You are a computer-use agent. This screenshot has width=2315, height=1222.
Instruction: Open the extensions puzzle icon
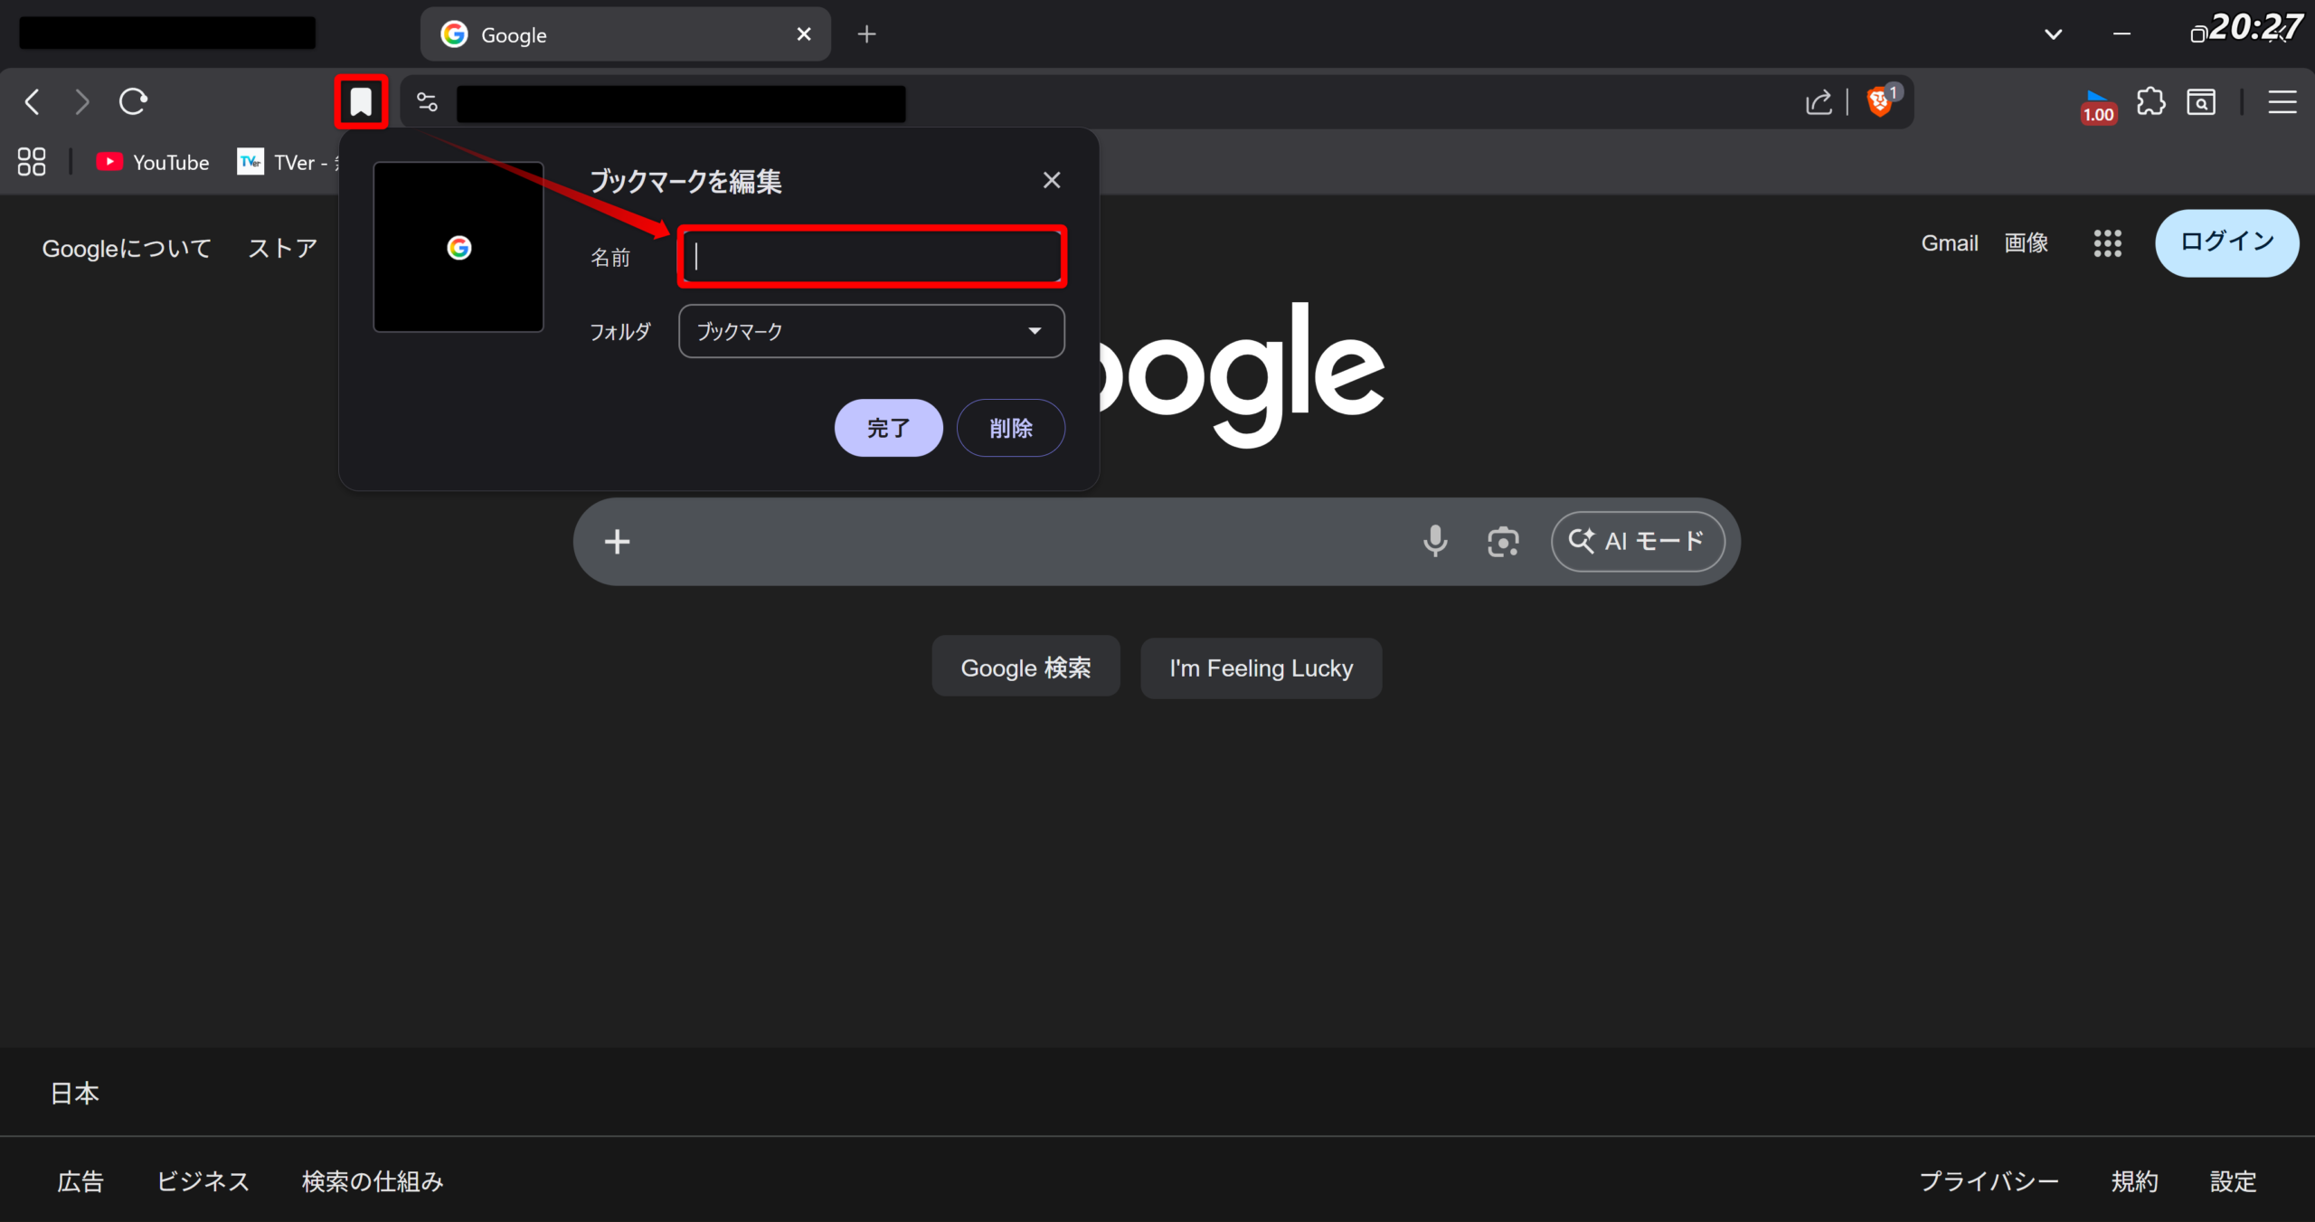coord(2150,102)
